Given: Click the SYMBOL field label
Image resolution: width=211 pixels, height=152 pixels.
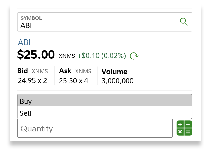Looking at the screenshot, I should 31,18.
